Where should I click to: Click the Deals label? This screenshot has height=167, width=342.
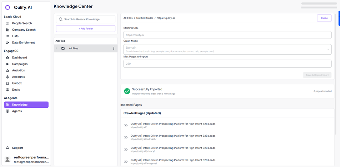point(16,90)
